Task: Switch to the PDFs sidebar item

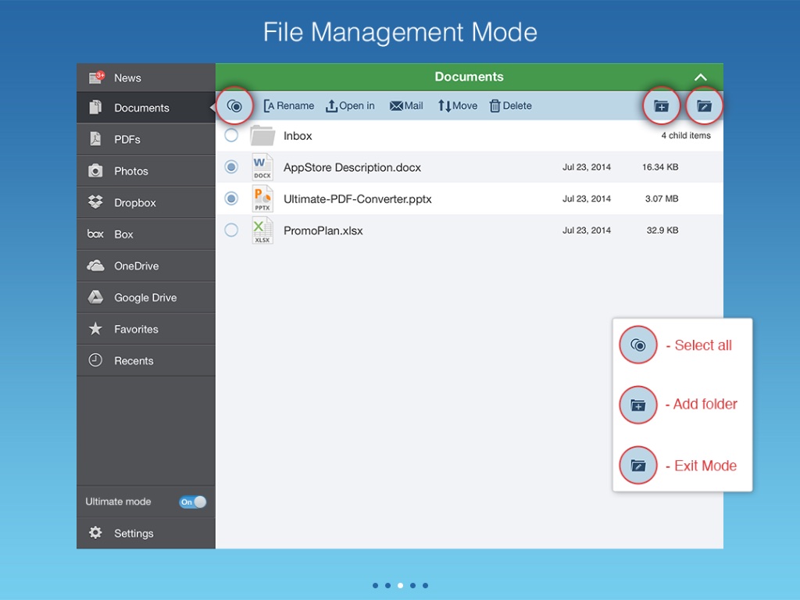Action: pyautogui.click(x=127, y=139)
